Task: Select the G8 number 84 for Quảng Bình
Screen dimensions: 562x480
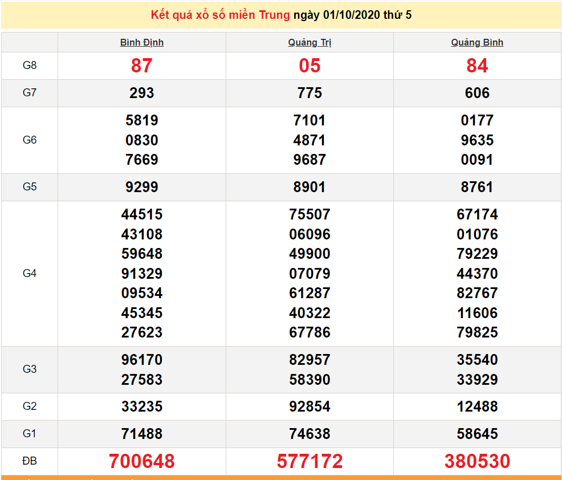Action: [477, 66]
